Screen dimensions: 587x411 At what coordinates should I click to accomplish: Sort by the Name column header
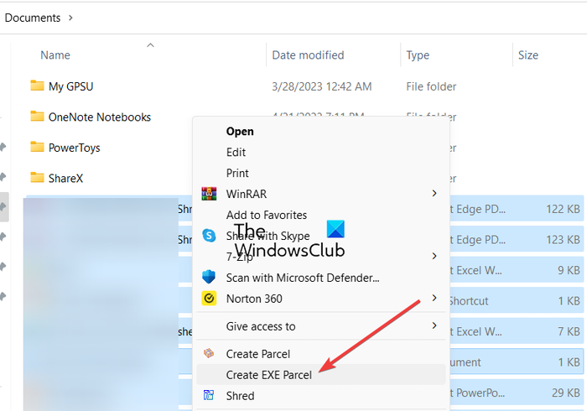pos(55,55)
